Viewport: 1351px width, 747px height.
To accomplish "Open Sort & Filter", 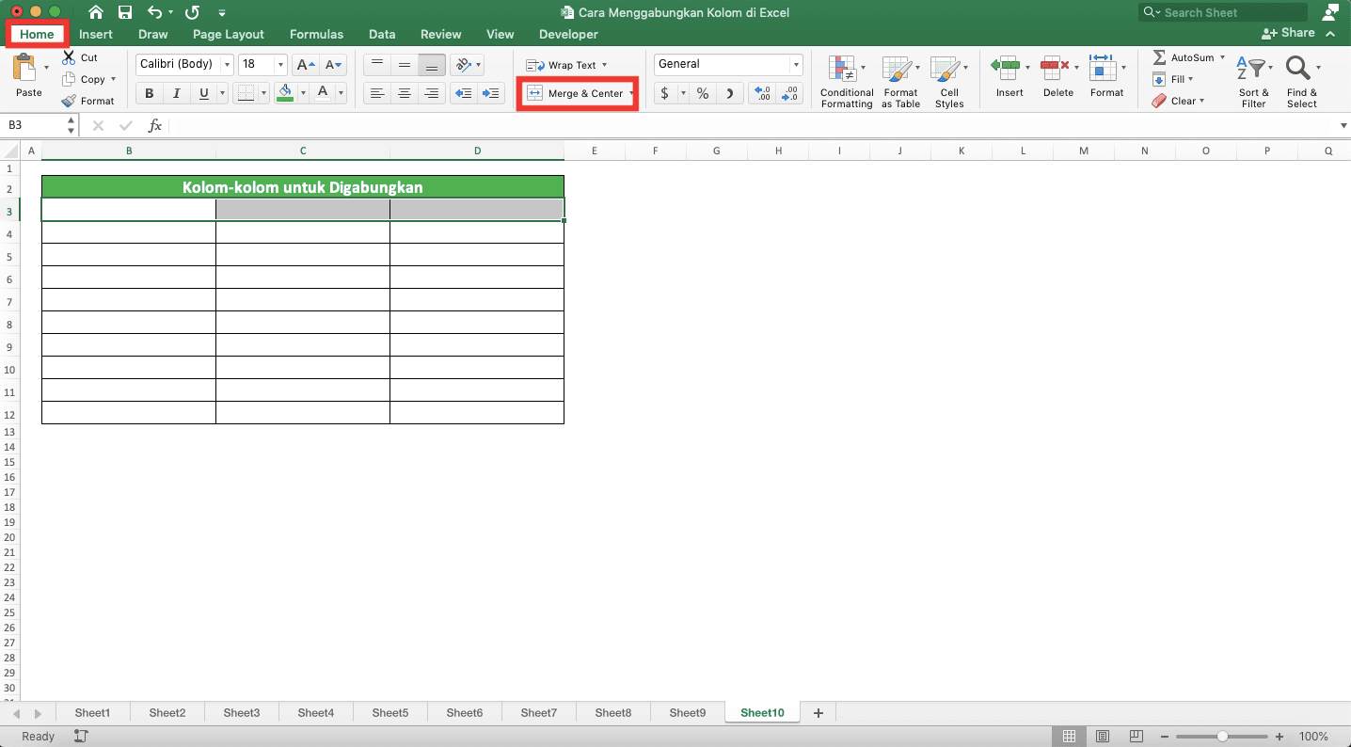I will coord(1253,82).
